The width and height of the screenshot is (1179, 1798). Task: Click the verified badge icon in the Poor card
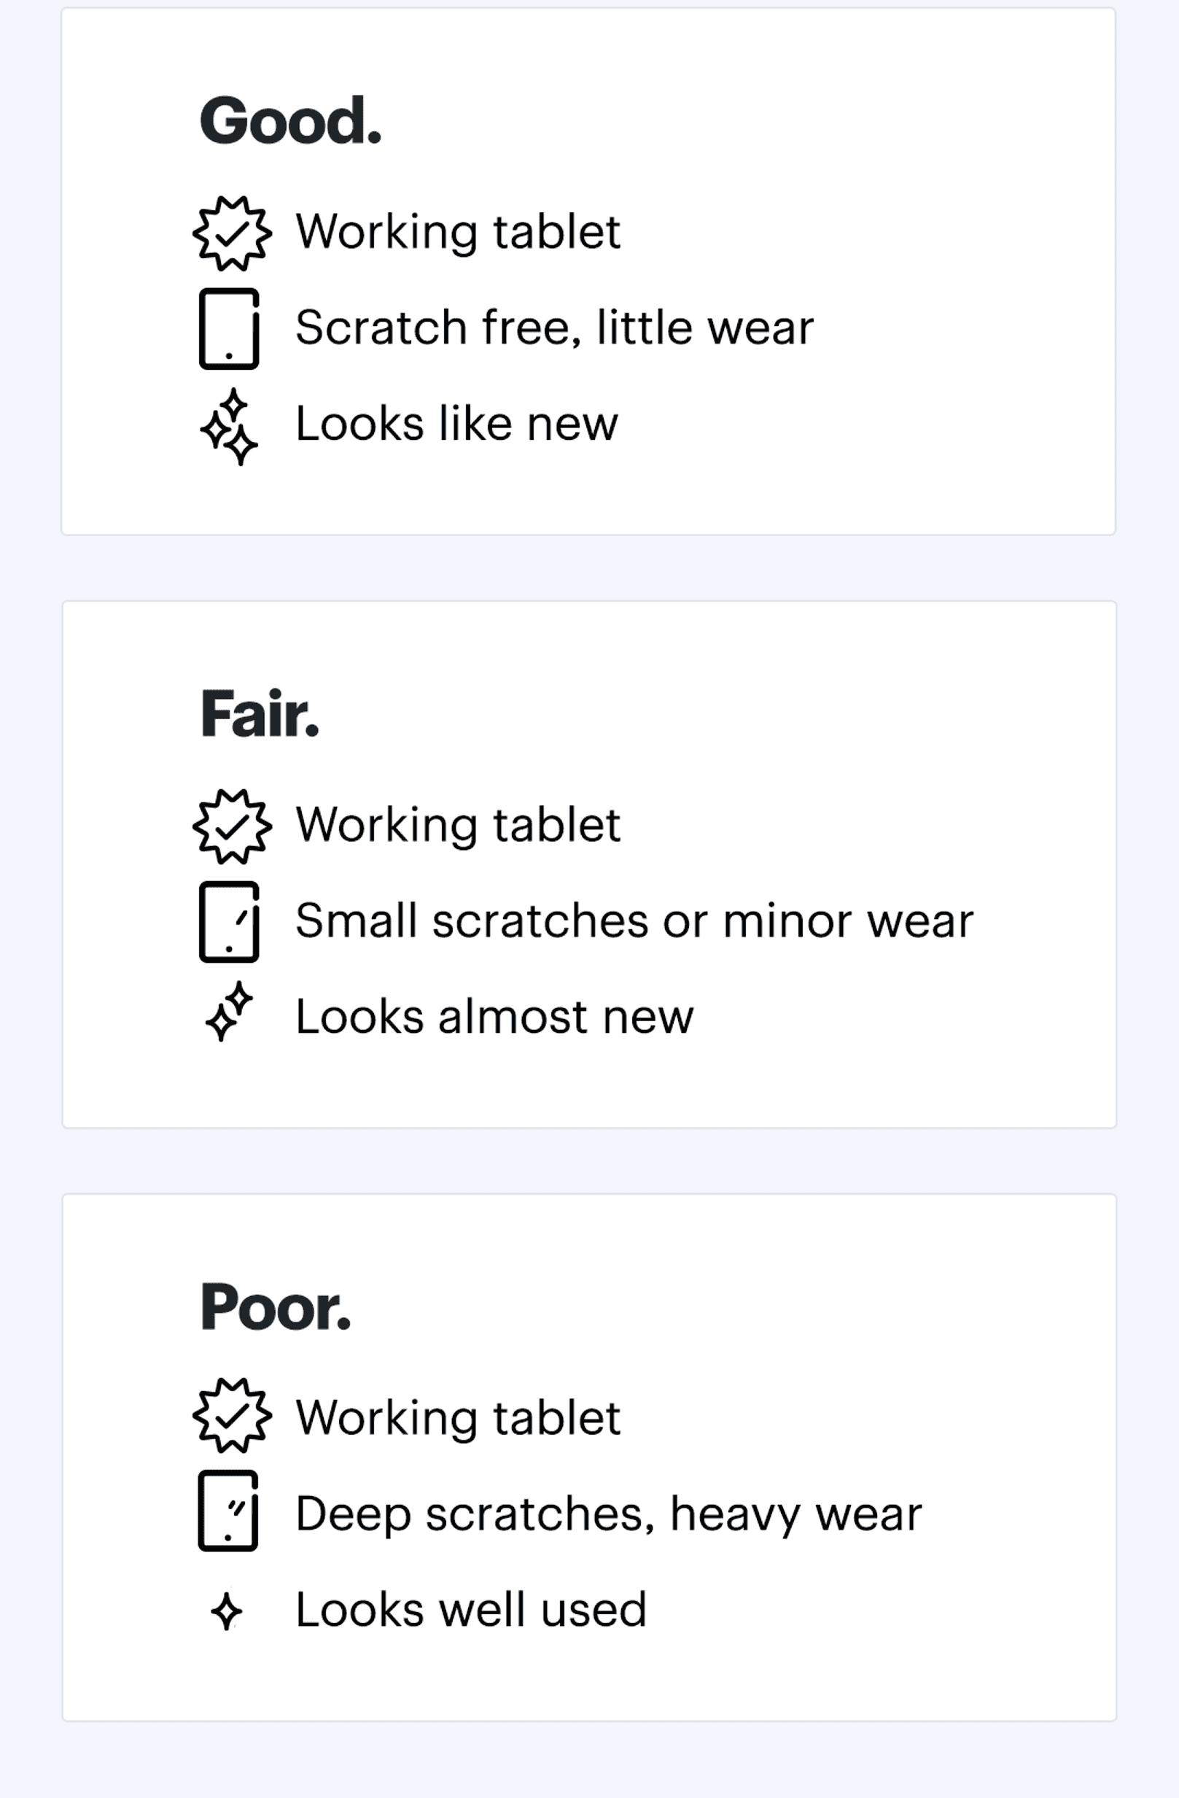point(232,1415)
